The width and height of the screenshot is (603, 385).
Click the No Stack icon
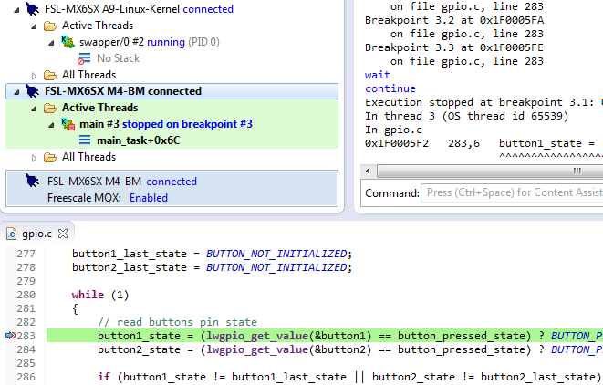click(x=84, y=58)
